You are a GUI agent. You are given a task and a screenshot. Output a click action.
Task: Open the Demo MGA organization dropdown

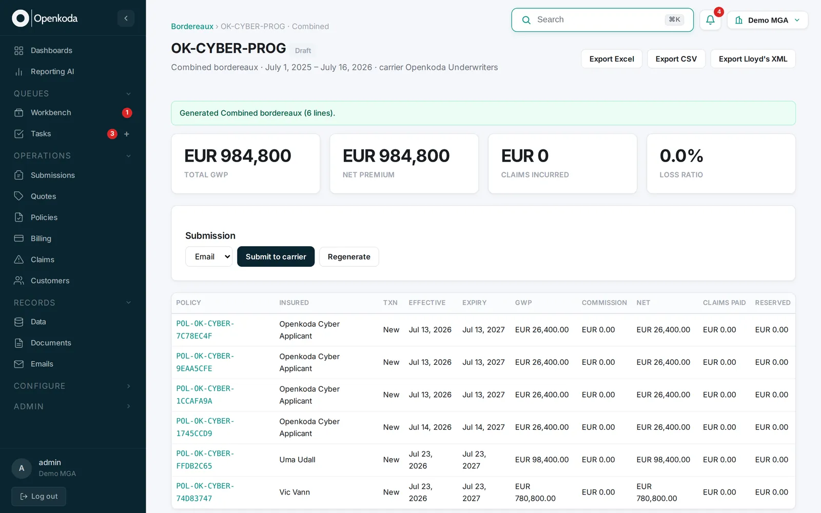[x=768, y=20]
